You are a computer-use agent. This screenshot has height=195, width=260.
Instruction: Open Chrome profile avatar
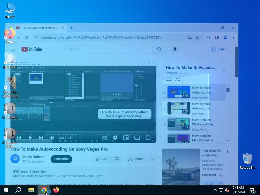point(225,38)
